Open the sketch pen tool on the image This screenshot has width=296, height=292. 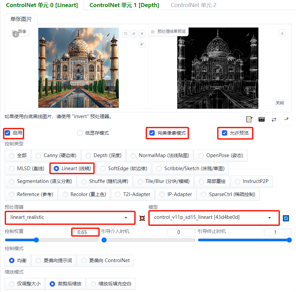pos(142,44)
